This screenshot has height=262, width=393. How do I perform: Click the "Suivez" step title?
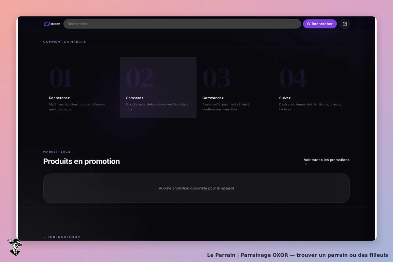(x=285, y=98)
